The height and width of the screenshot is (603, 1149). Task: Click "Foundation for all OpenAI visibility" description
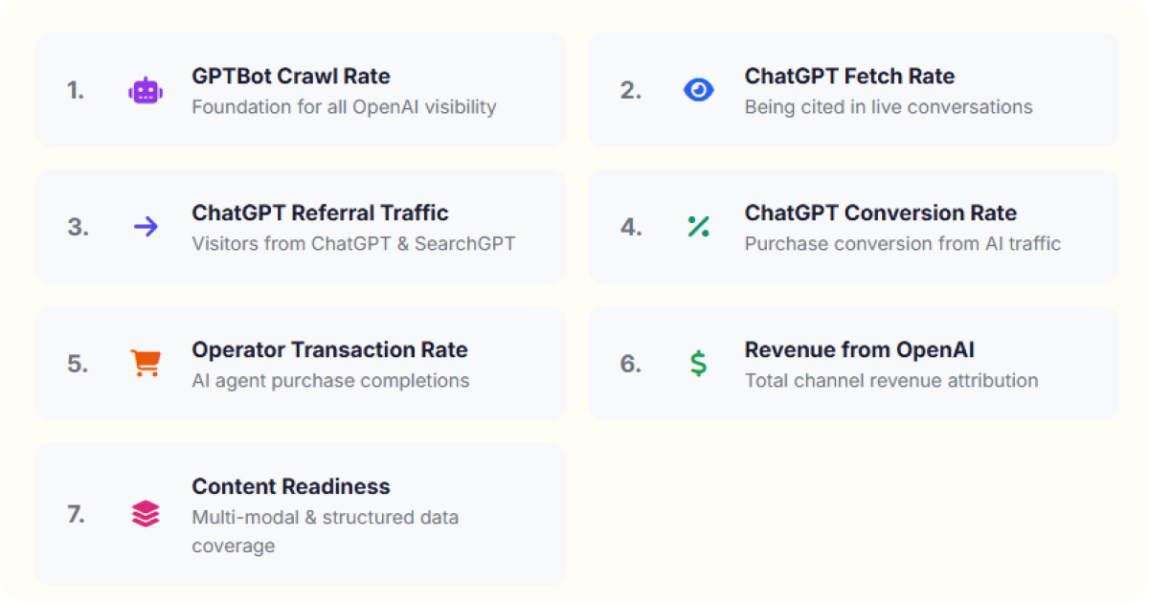point(344,107)
